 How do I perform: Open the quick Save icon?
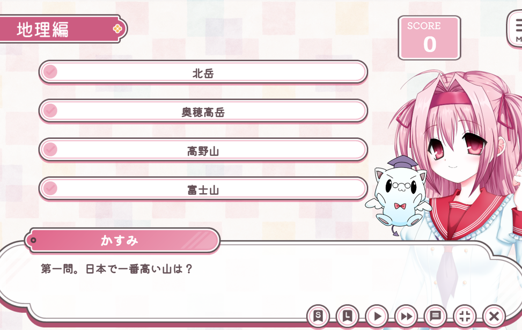pyautogui.click(x=318, y=316)
